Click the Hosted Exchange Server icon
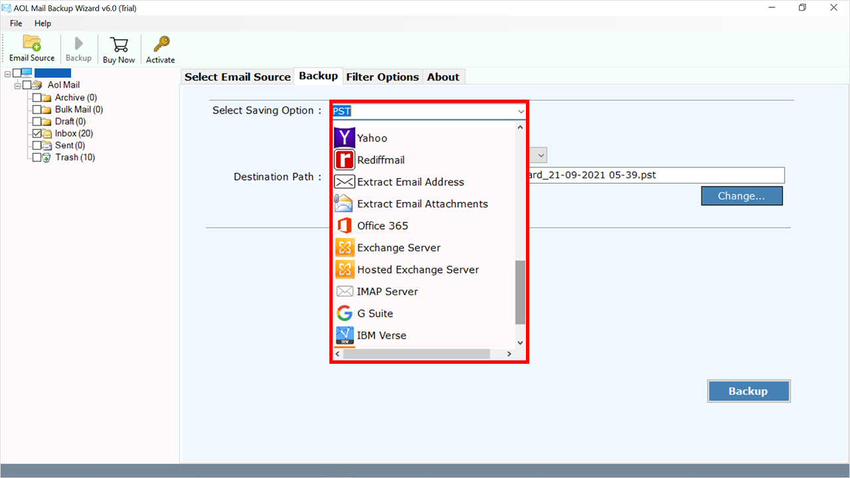The width and height of the screenshot is (850, 478). 345,270
